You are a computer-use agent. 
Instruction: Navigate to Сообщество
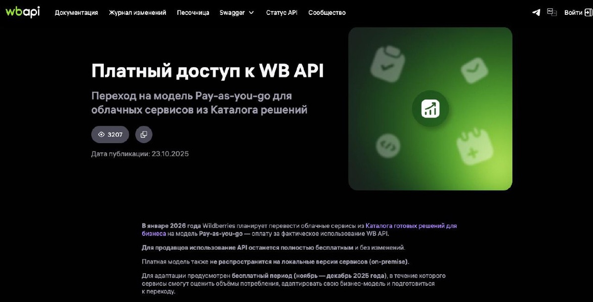click(x=327, y=12)
